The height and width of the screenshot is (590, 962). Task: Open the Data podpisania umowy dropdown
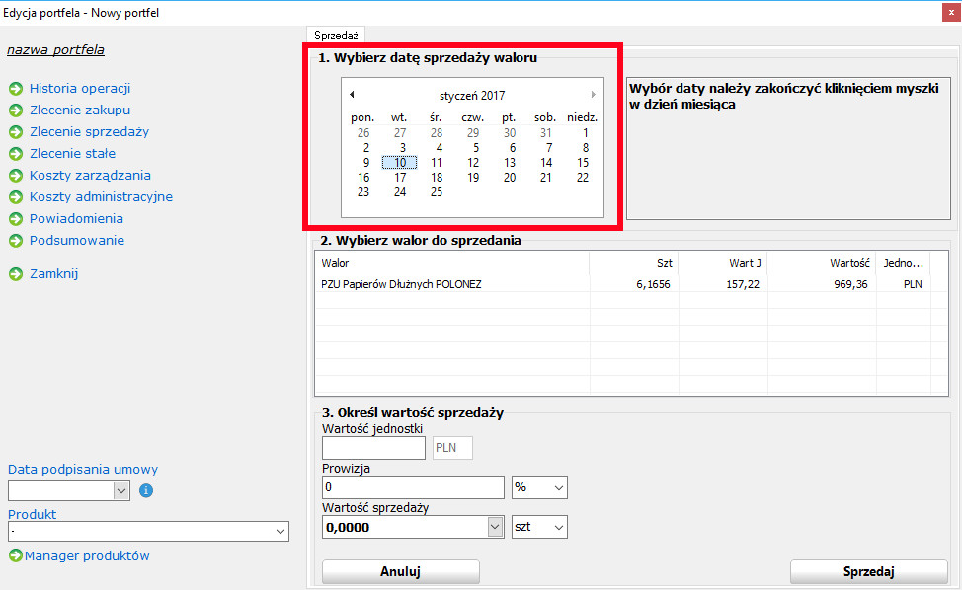[121, 490]
